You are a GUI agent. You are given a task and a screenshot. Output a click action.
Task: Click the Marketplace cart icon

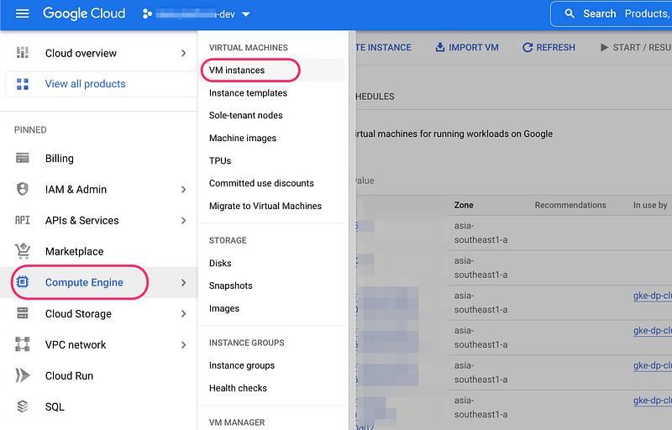(x=23, y=252)
